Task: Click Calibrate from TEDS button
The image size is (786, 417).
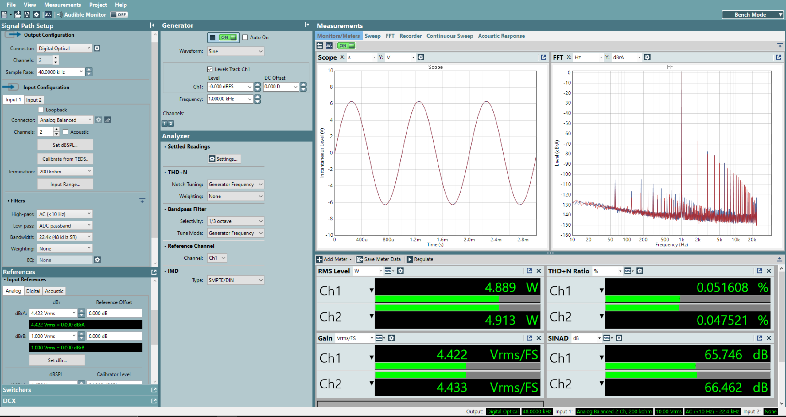Action: click(65, 159)
